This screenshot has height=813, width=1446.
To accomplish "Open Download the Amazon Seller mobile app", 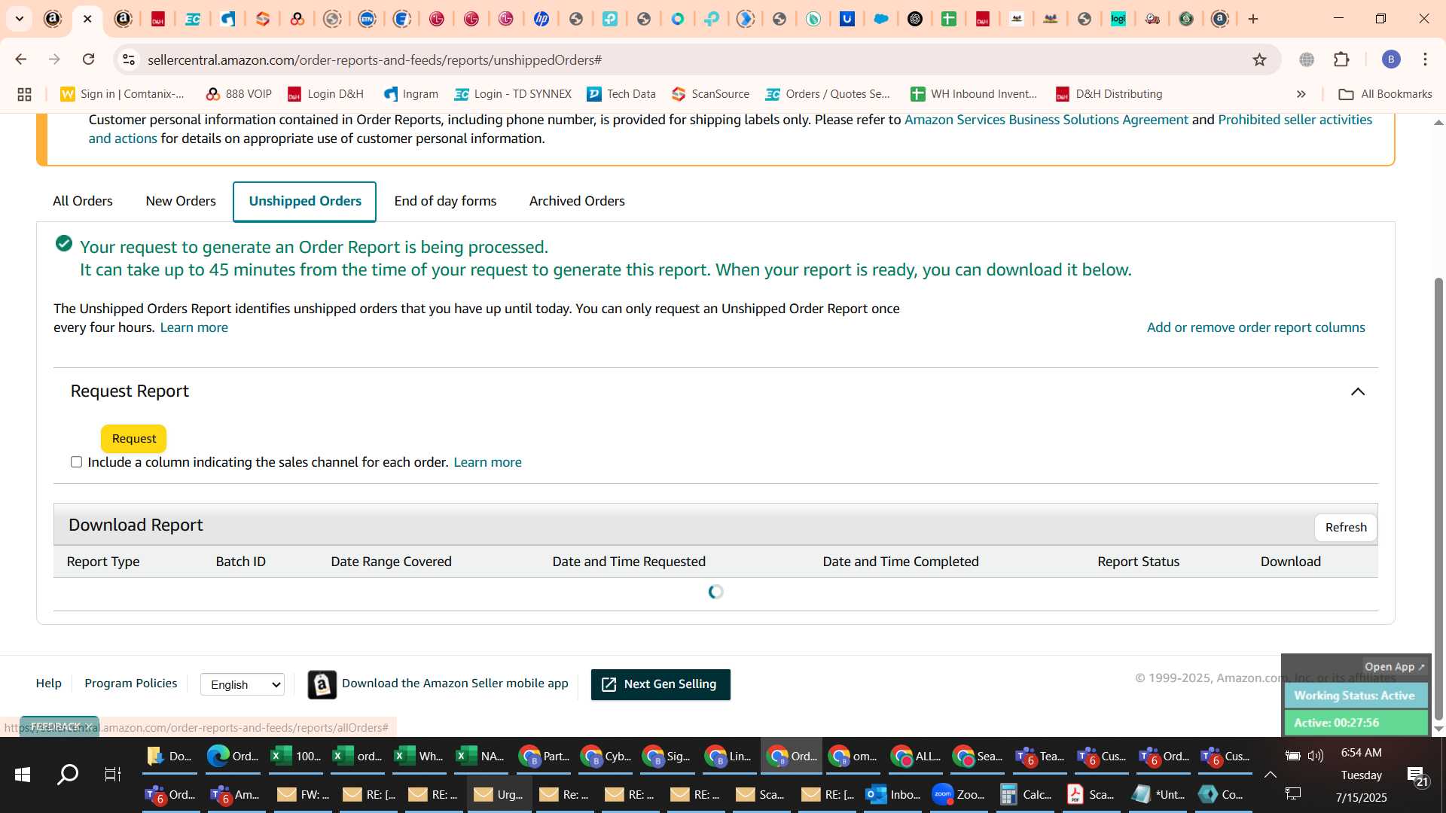I will 455,684.
